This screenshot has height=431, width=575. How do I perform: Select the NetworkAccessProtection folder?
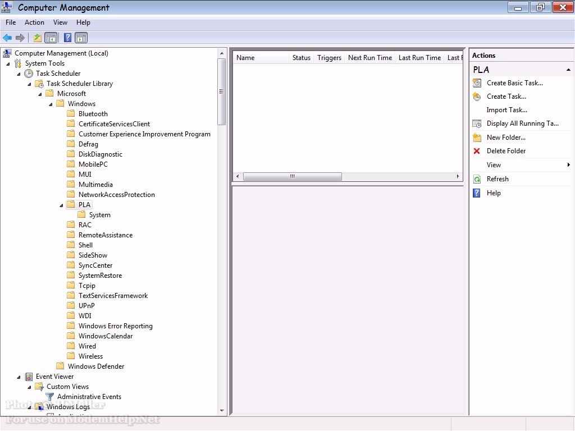(x=117, y=195)
